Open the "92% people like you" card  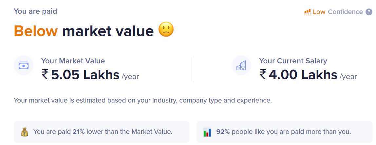click(284, 132)
